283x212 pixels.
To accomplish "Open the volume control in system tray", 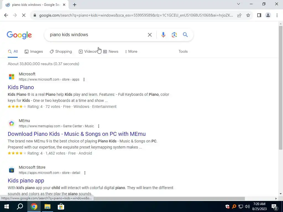I will 247,206.
